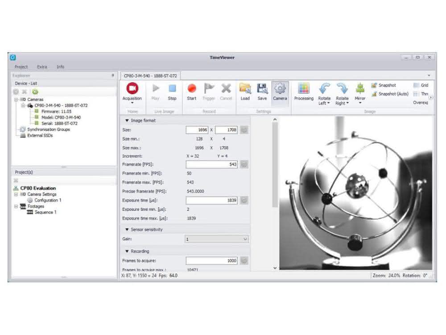
Task: Apply the Size value with its confirm button
Action: point(244,130)
